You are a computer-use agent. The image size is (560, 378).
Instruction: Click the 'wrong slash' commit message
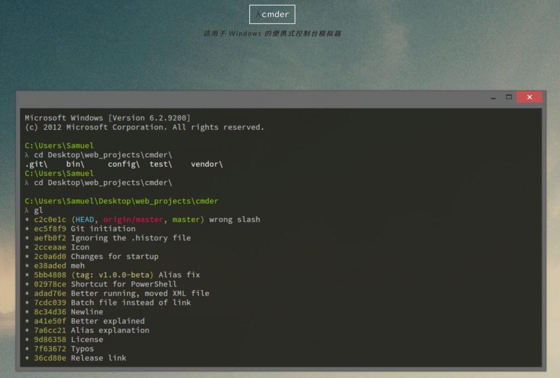tap(235, 219)
